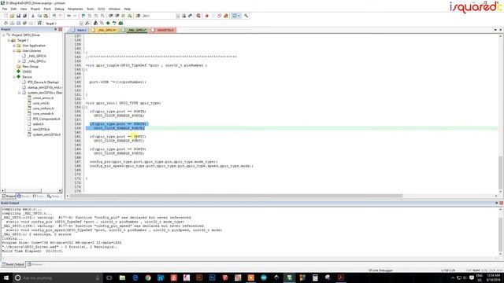Click the taskbar search box
The image size is (504, 283).
[57, 277]
